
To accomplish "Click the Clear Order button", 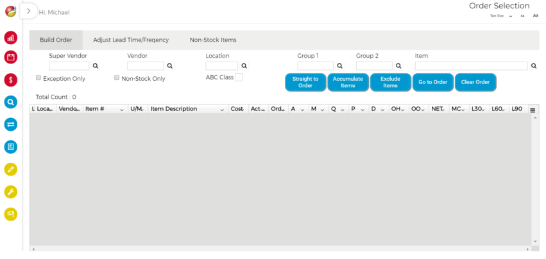I will pyautogui.click(x=475, y=83).
